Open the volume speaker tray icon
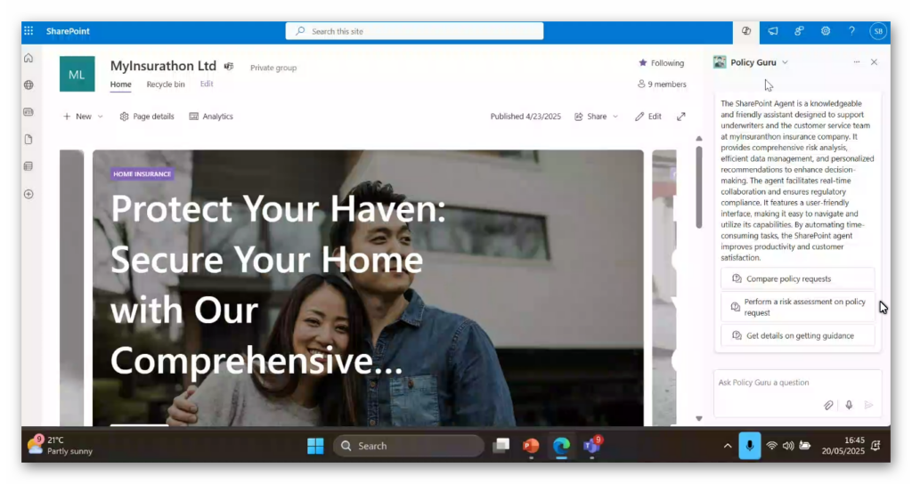Image resolution: width=912 pixels, height=484 pixels. point(788,446)
